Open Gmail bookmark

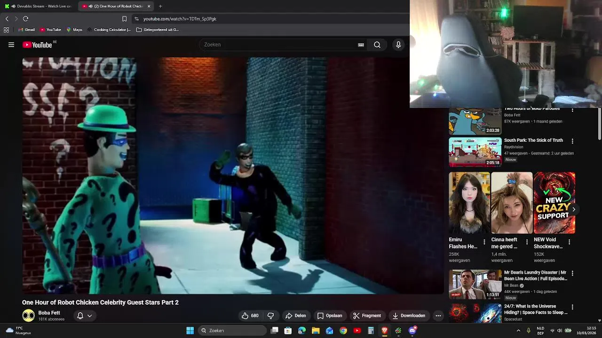(x=26, y=30)
